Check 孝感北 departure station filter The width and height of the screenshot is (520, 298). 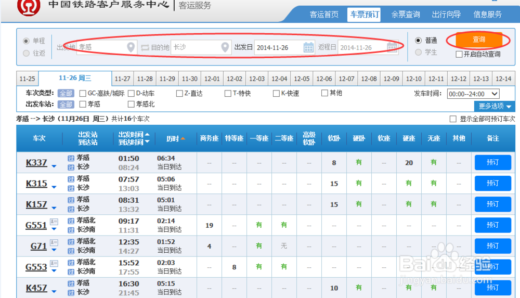132,105
